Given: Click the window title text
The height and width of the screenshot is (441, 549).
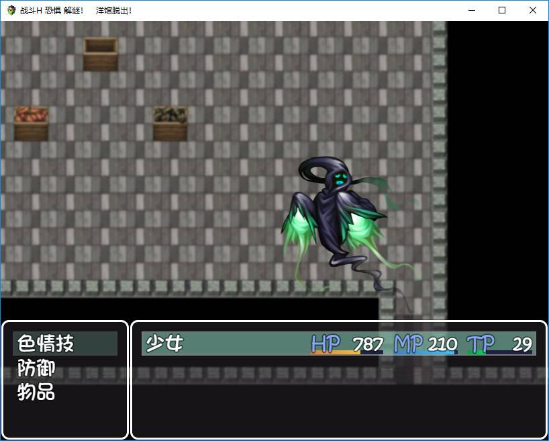Looking at the screenshot, I should coord(75,10).
